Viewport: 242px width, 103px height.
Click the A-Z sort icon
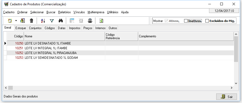click(x=43, y=21)
